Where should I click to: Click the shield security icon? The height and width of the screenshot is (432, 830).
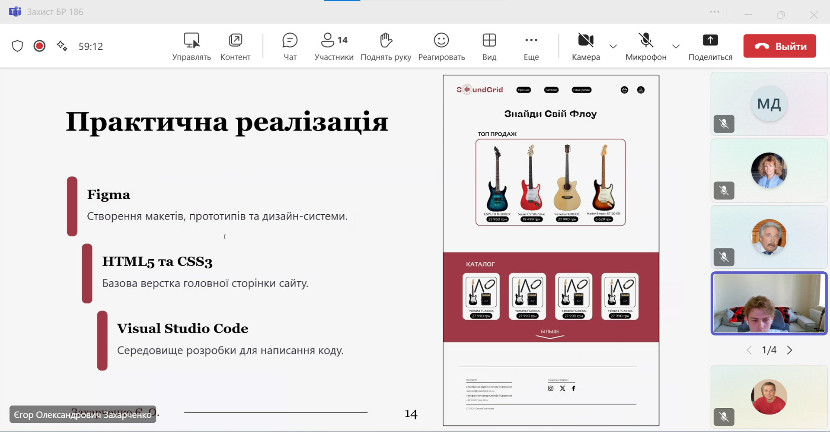(x=17, y=46)
